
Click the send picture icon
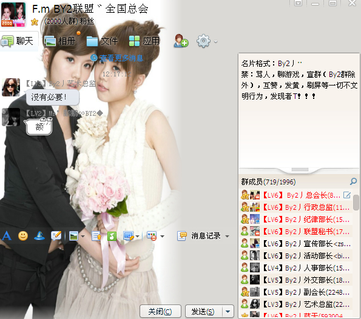coord(73,236)
